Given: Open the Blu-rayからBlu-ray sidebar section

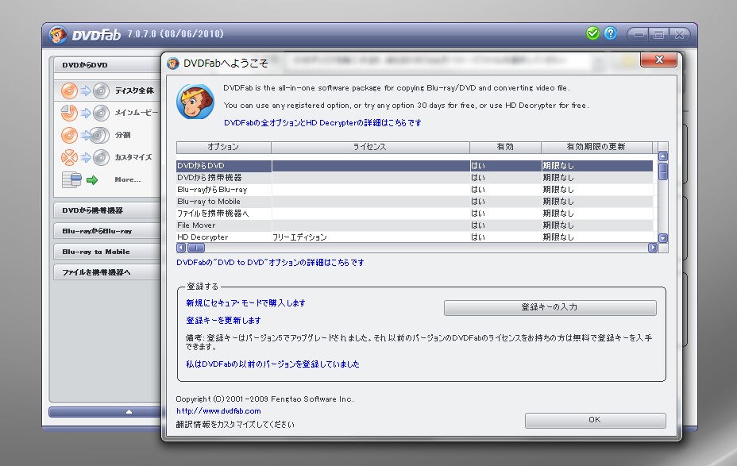Looking at the screenshot, I should click(x=107, y=231).
